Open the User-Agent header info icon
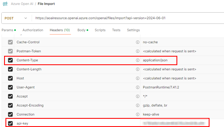Image resolution: width=224 pixels, height=127 pixels. point(138,87)
